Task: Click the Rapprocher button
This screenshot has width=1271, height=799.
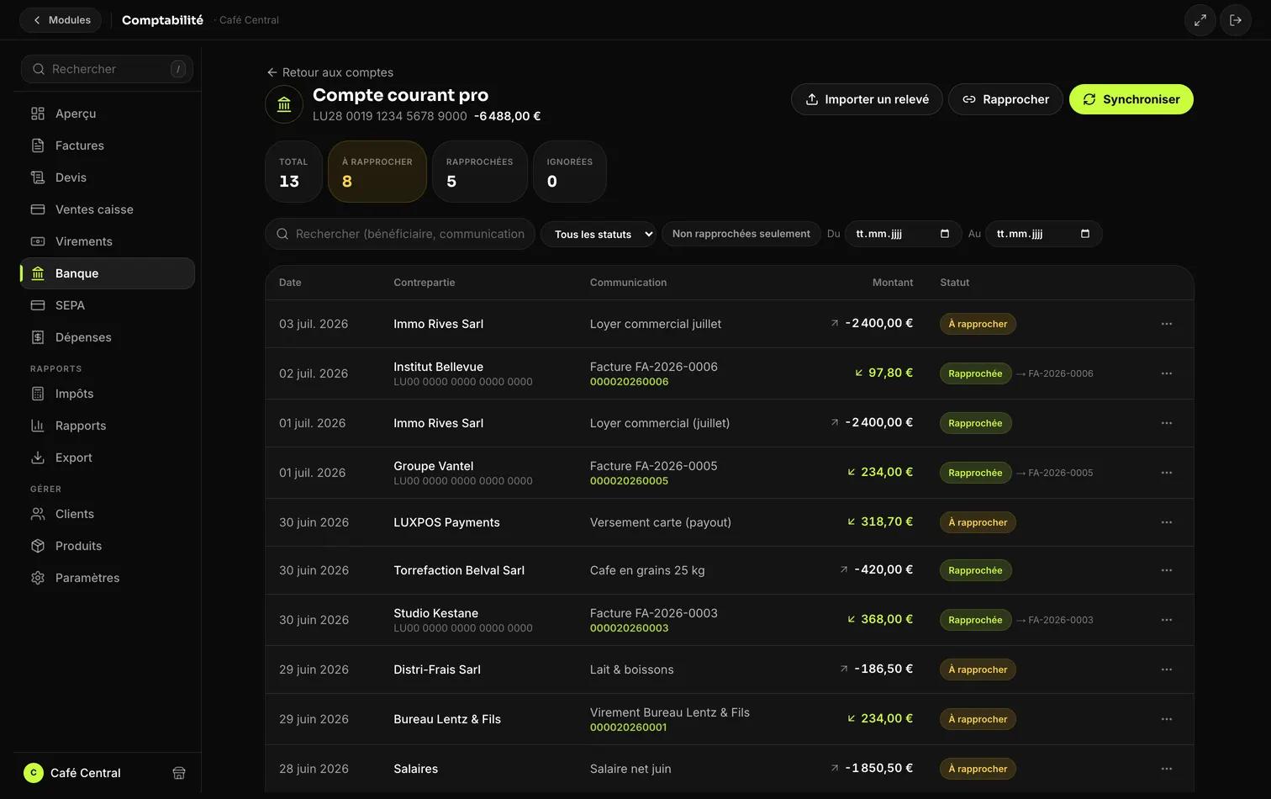Action: [1005, 99]
